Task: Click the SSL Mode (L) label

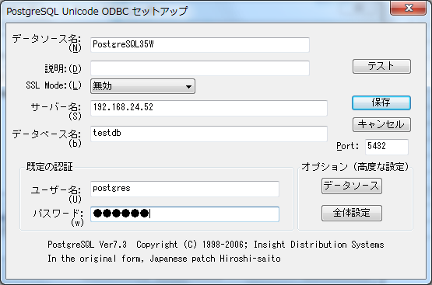Action: click(54, 85)
